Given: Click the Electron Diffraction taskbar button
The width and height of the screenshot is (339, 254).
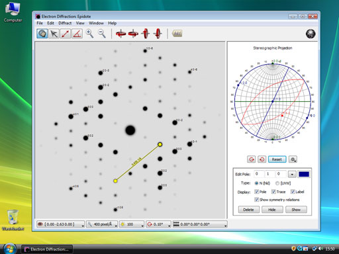Looking at the screenshot, I should tap(47, 249).
